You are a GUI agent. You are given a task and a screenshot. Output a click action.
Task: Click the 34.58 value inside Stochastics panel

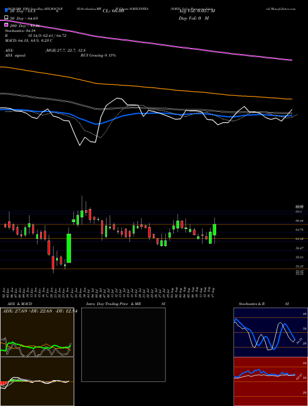[x=299, y=340]
